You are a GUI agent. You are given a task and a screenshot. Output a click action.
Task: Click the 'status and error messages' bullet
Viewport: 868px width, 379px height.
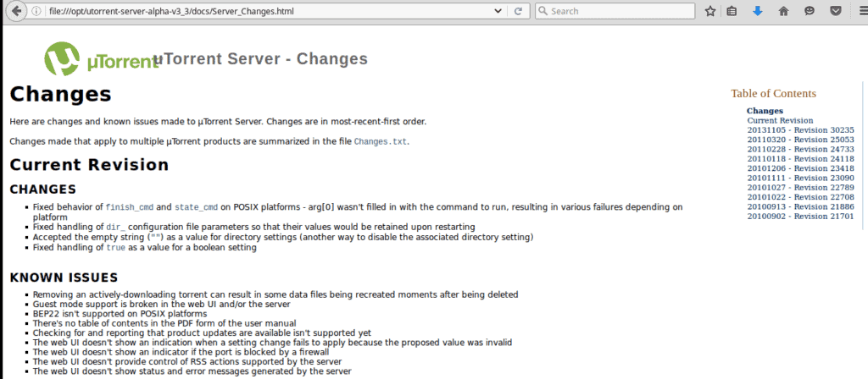192,371
